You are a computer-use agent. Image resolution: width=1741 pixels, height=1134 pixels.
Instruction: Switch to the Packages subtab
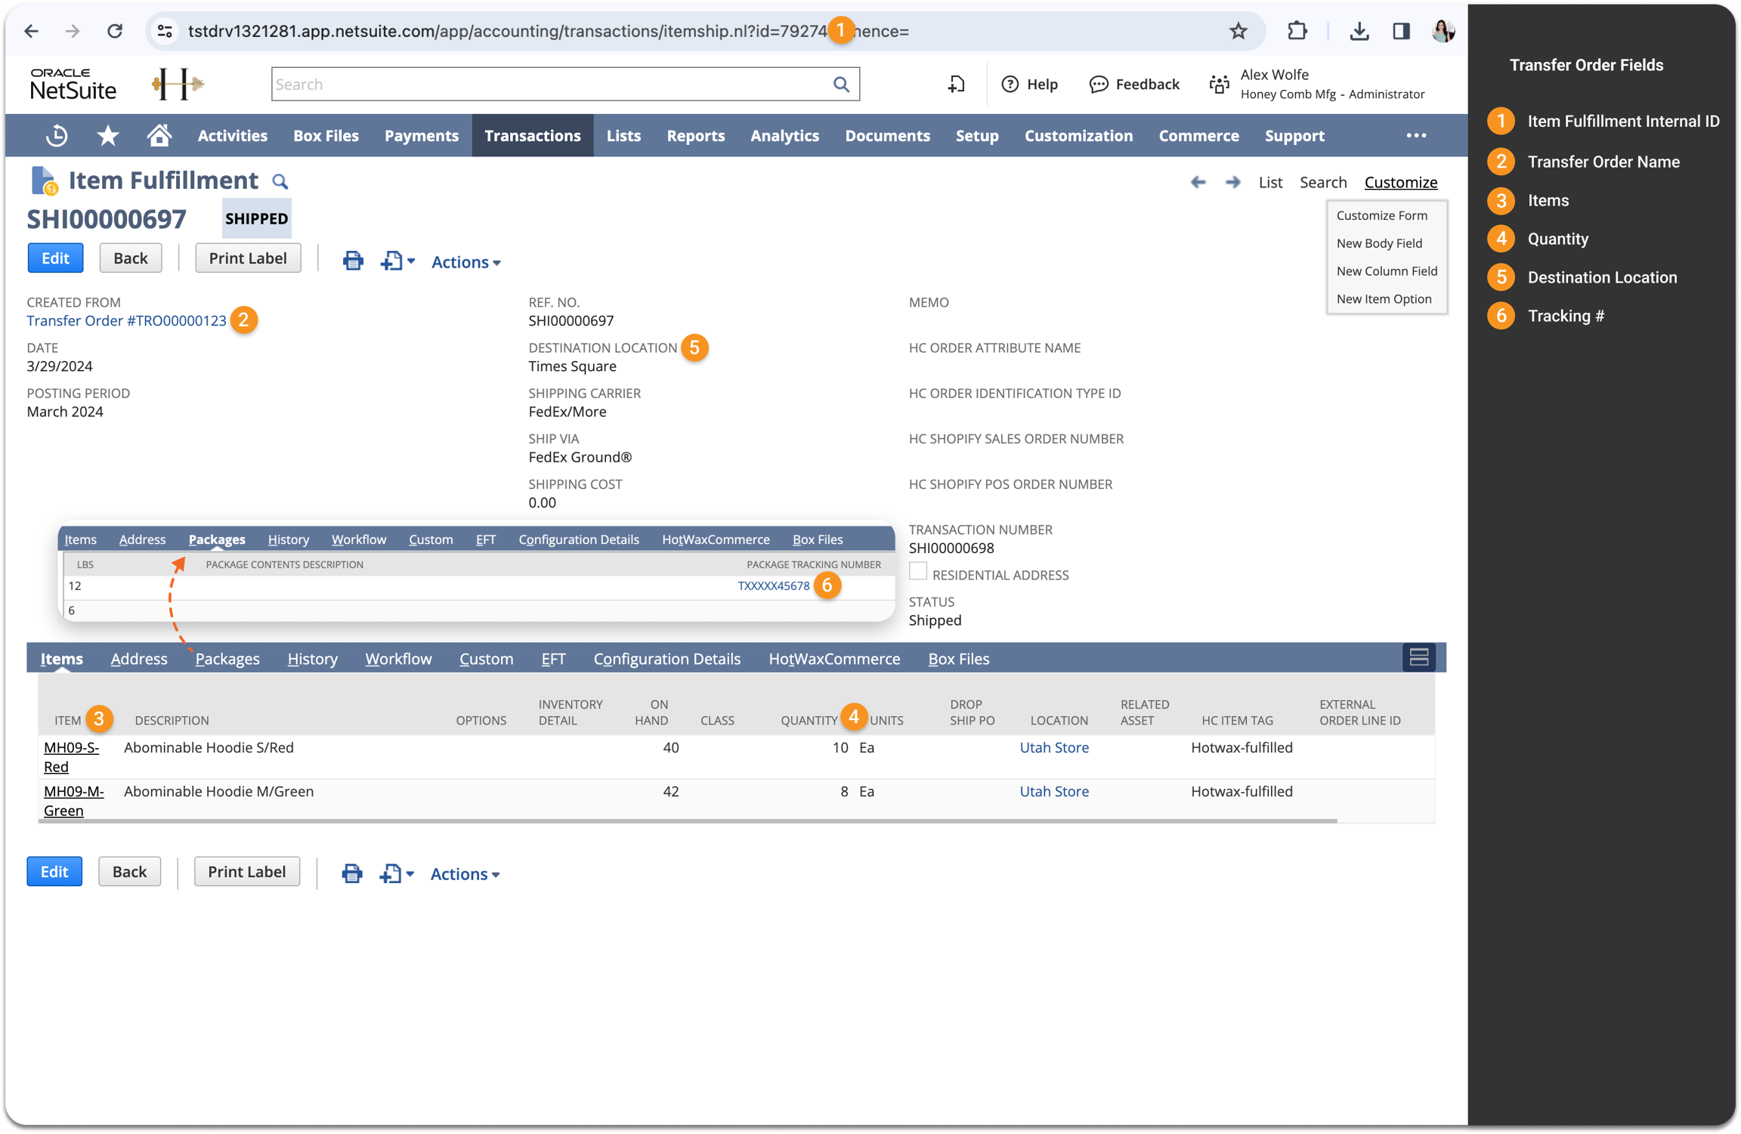(227, 659)
